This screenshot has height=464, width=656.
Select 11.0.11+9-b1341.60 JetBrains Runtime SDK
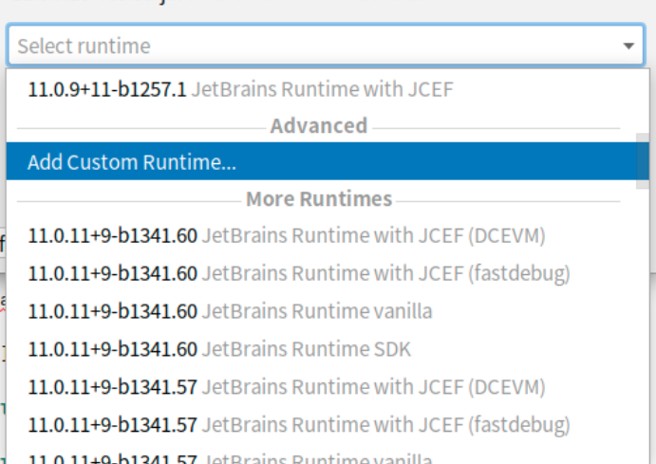(x=328, y=349)
